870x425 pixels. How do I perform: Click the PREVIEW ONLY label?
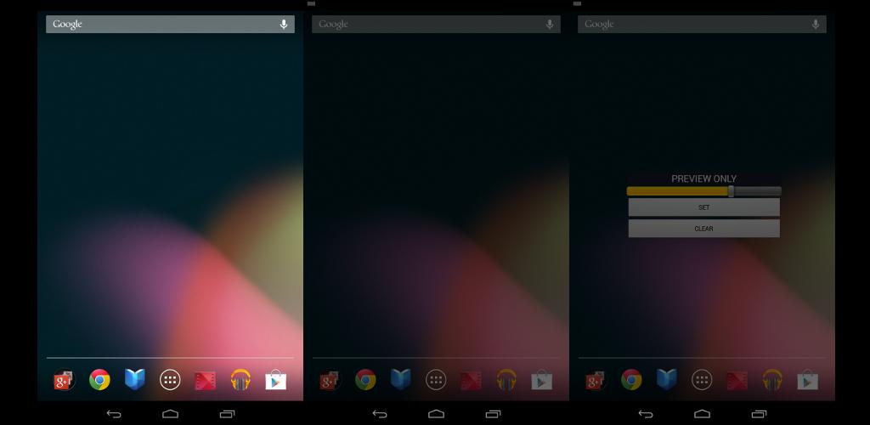[704, 178]
